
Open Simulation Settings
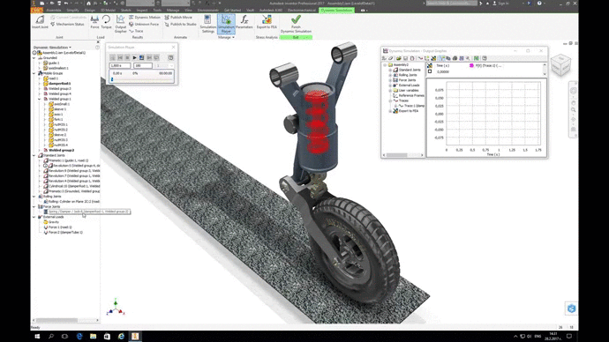[x=207, y=24]
